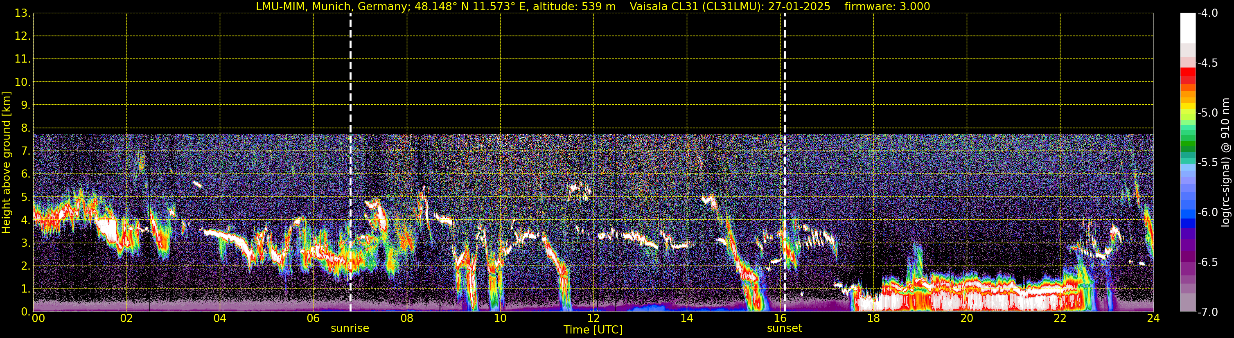Click the red band of the colorbar
The height and width of the screenshot is (338, 1234).
point(1187,74)
